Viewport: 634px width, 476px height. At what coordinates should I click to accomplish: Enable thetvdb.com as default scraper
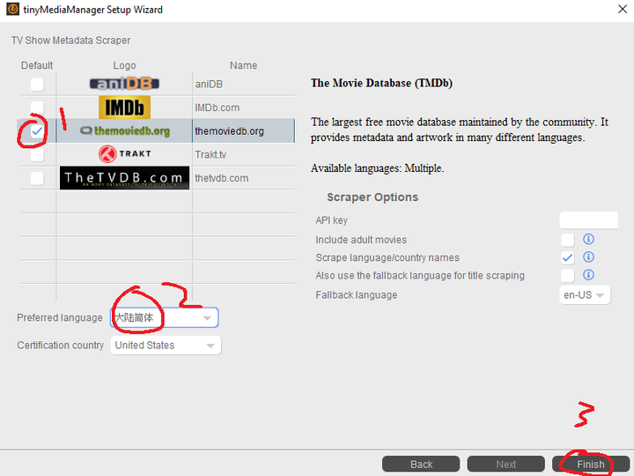pyautogui.click(x=37, y=178)
